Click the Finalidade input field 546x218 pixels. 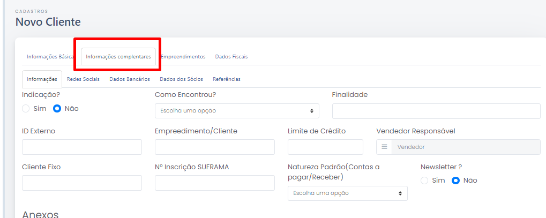pos(436,111)
